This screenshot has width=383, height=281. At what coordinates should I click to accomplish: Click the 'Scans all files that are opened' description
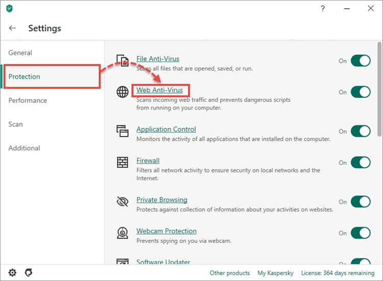coord(195,69)
